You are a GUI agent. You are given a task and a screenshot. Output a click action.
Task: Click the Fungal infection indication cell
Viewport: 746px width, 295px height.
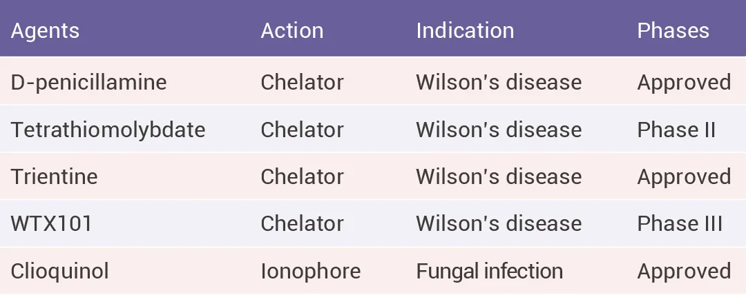point(489,272)
